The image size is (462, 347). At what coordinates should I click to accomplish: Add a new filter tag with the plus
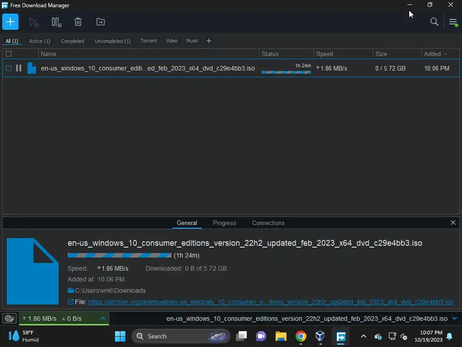coord(208,41)
